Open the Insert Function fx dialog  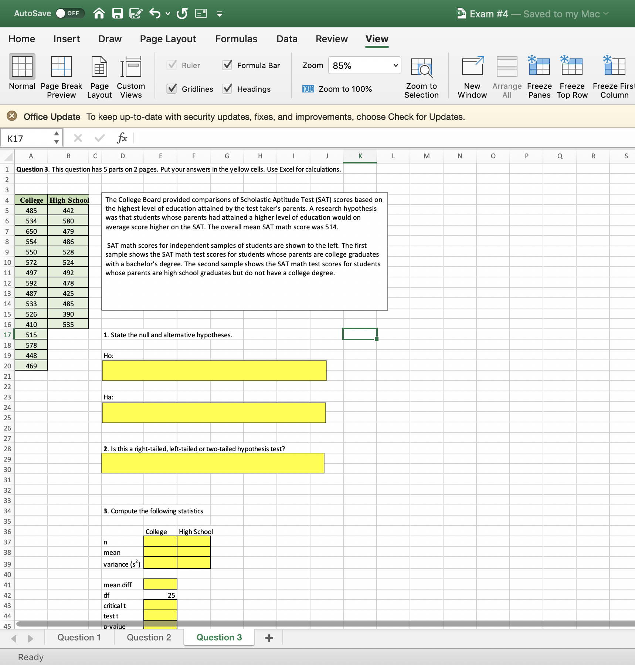coord(122,138)
